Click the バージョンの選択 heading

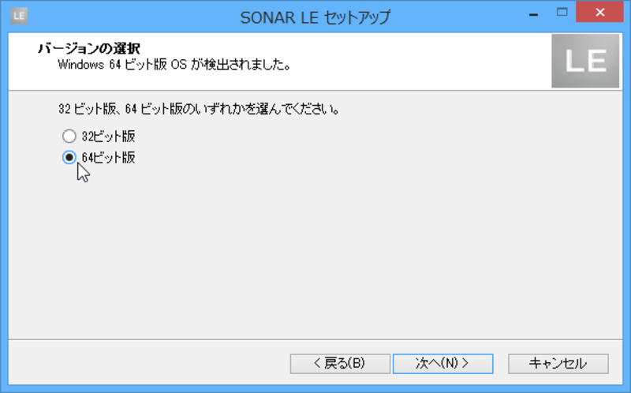point(89,48)
